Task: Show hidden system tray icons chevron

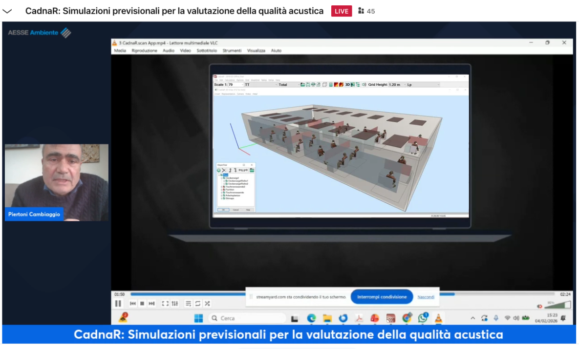Action: 472,318
